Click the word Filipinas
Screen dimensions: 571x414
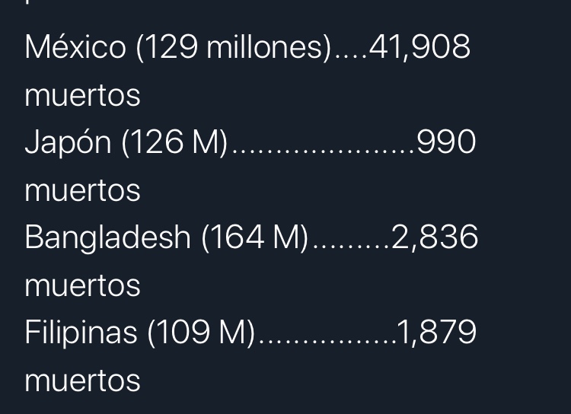(81, 333)
